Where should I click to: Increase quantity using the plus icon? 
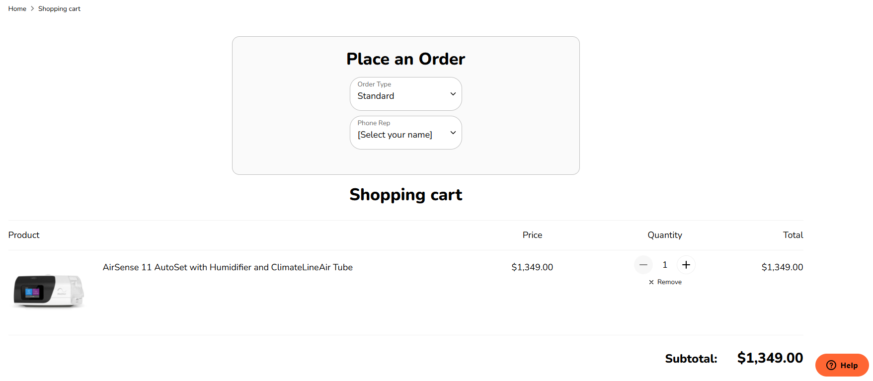(x=686, y=265)
